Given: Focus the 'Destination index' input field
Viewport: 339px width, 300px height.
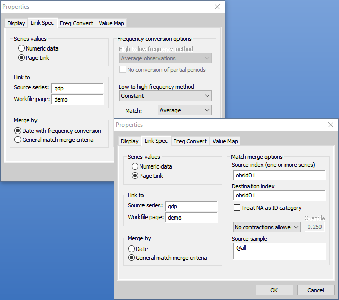Looking at the screenshot, I should coord(278,195).
